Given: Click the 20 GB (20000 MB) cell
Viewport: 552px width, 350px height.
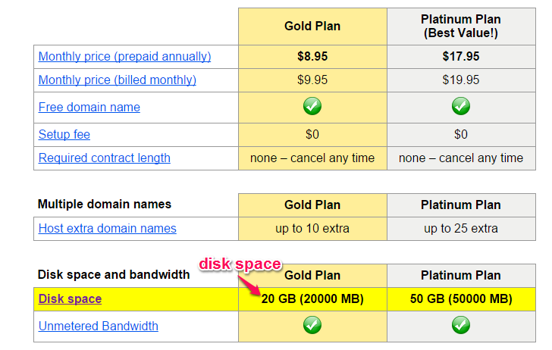Looking at the screenshot, I should click(x=312, y=299).
